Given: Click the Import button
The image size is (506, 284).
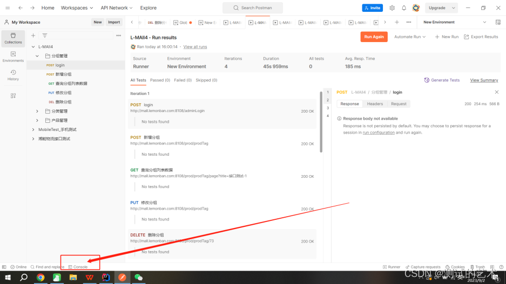Looking at the screenshot, I should click(114, 22).
